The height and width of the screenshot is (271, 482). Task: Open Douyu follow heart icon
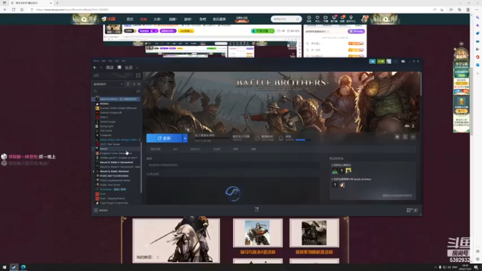click(318, 18)
